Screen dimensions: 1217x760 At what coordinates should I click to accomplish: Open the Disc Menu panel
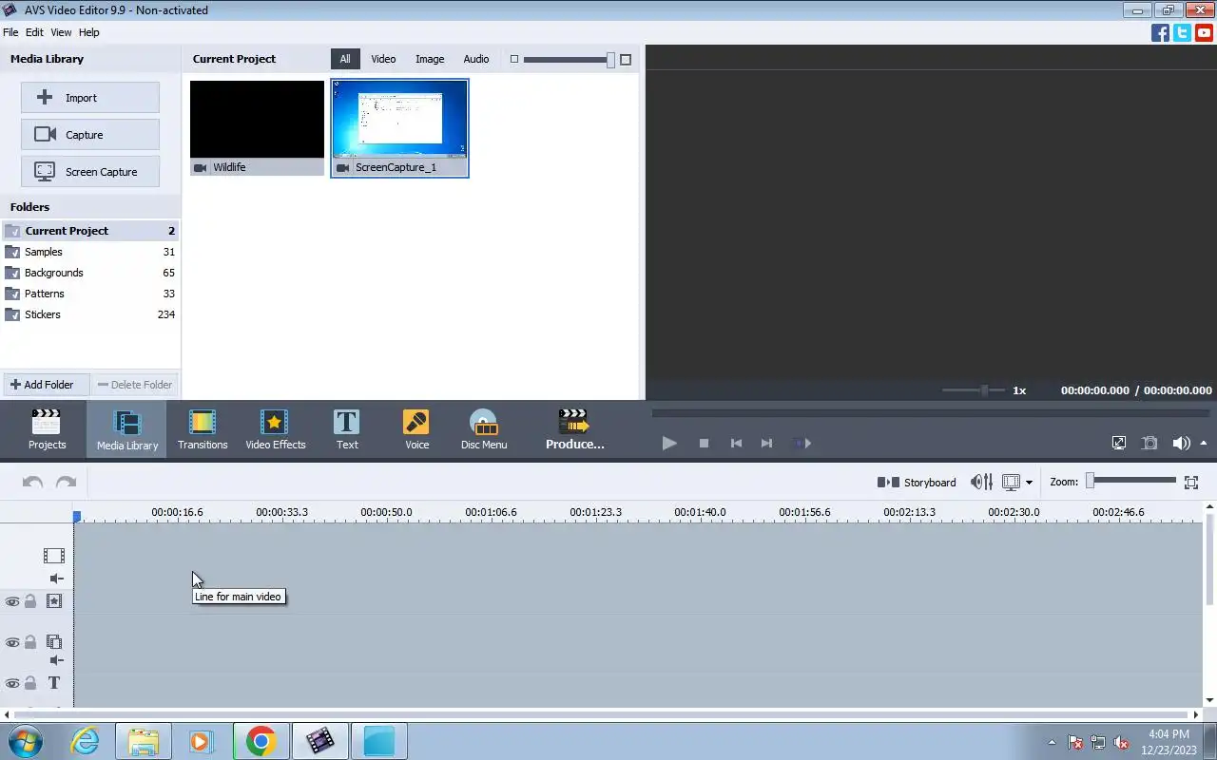(x=484, y=429)
